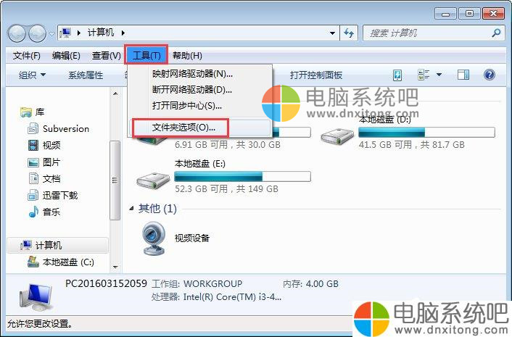Open the 查看(V) menu
The height and width of the screenshot is (337, 512).
106,56
